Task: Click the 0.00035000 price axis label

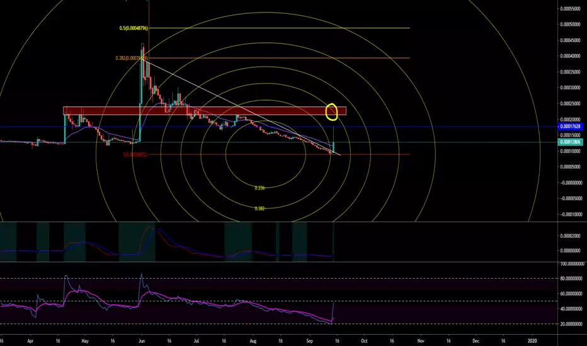Action: click(571, 72)
